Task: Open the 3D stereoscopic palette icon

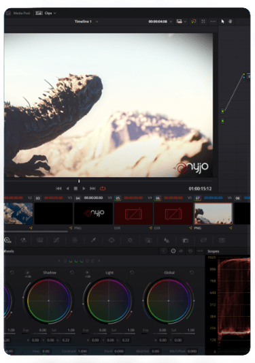Action: [x=222, y=240]
